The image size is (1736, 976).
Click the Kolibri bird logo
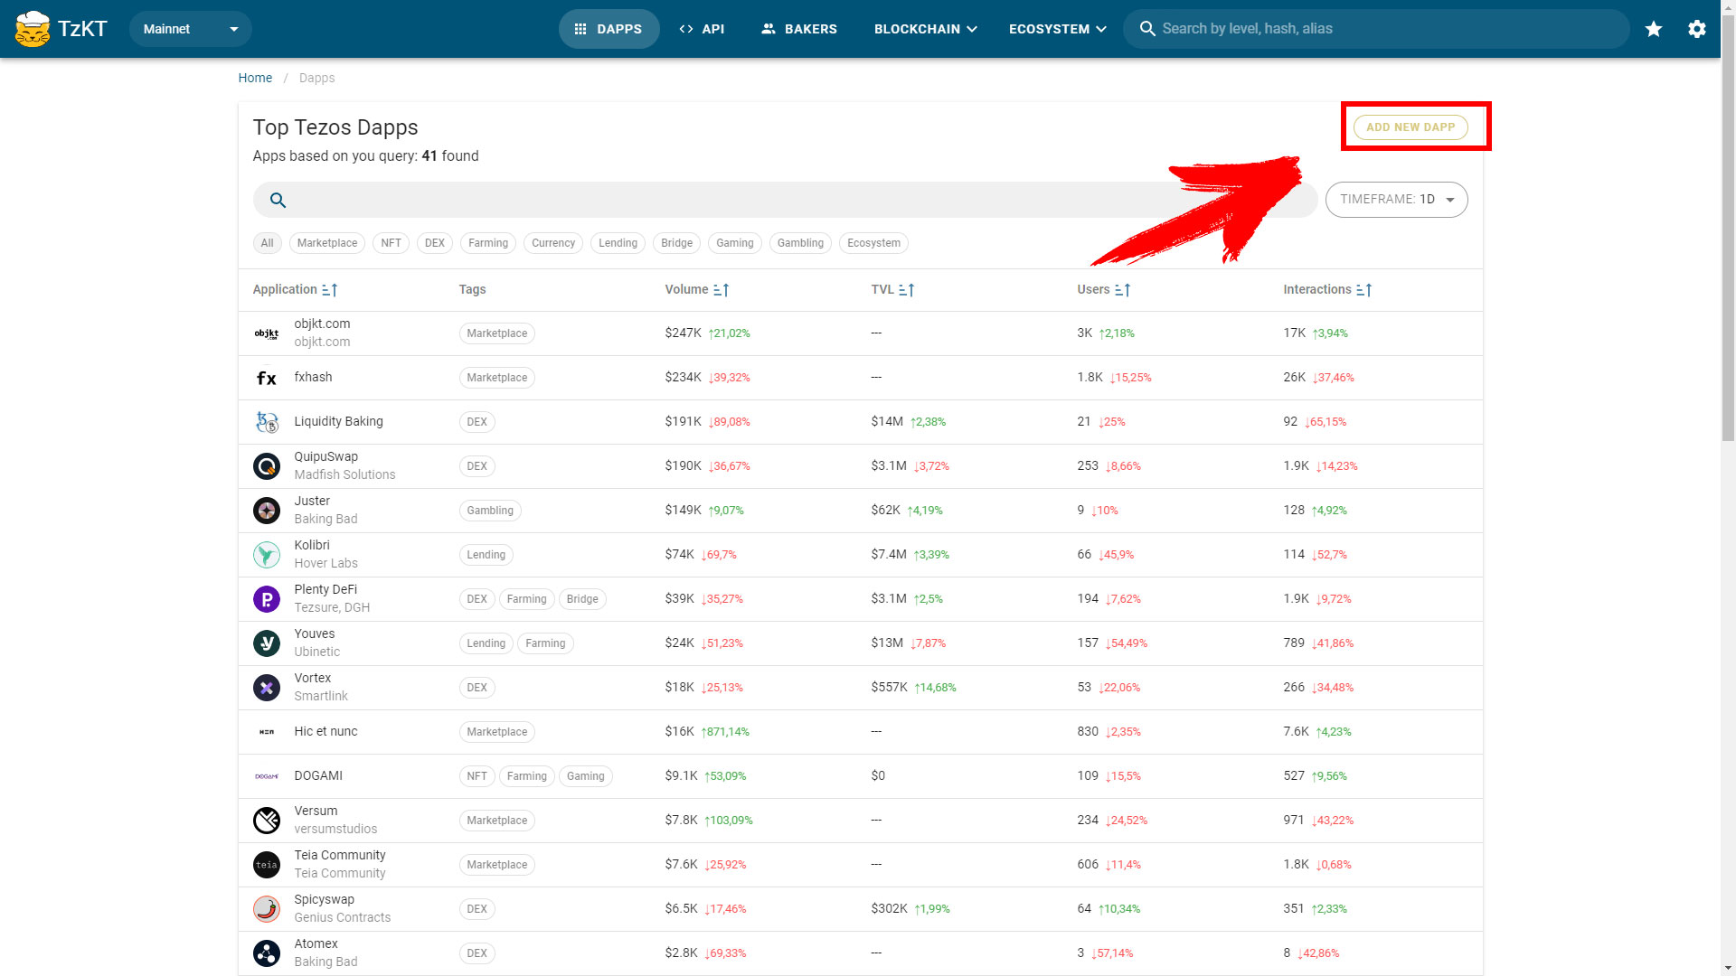(266, 555)
